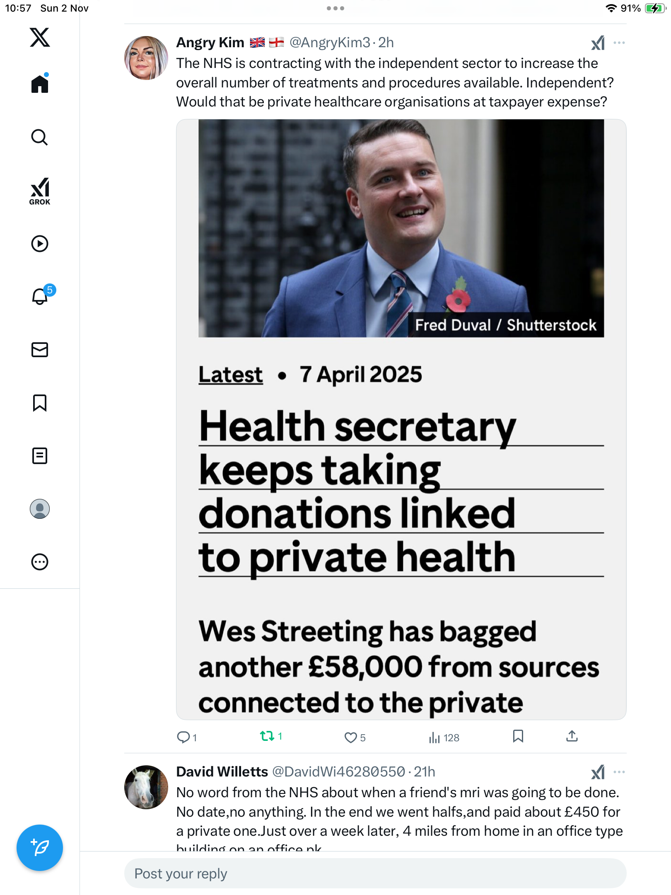Open more options on Angry Kim's post

(x=619, y=43)
